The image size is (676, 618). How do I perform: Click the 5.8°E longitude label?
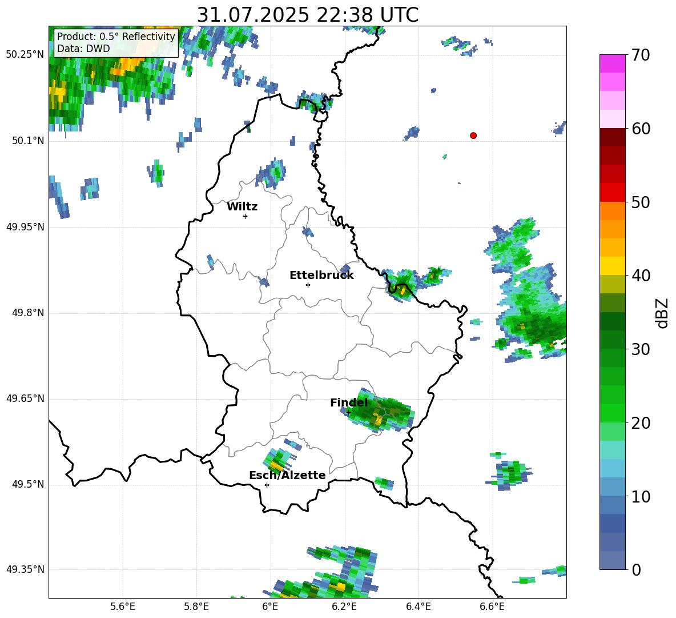tap(196, 607)
